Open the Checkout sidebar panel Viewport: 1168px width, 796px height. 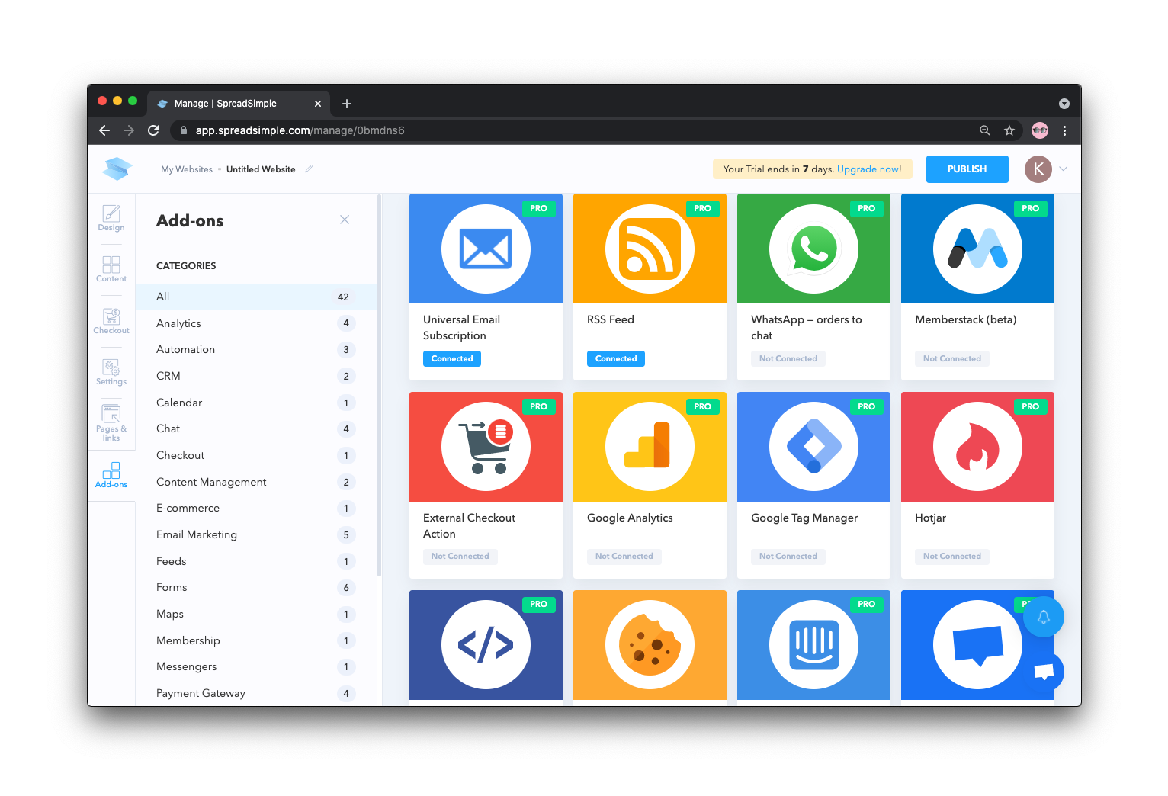click(111, 321)
